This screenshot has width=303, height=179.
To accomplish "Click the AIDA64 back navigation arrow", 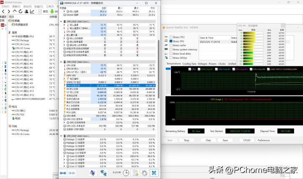I will tap(3, 12).
